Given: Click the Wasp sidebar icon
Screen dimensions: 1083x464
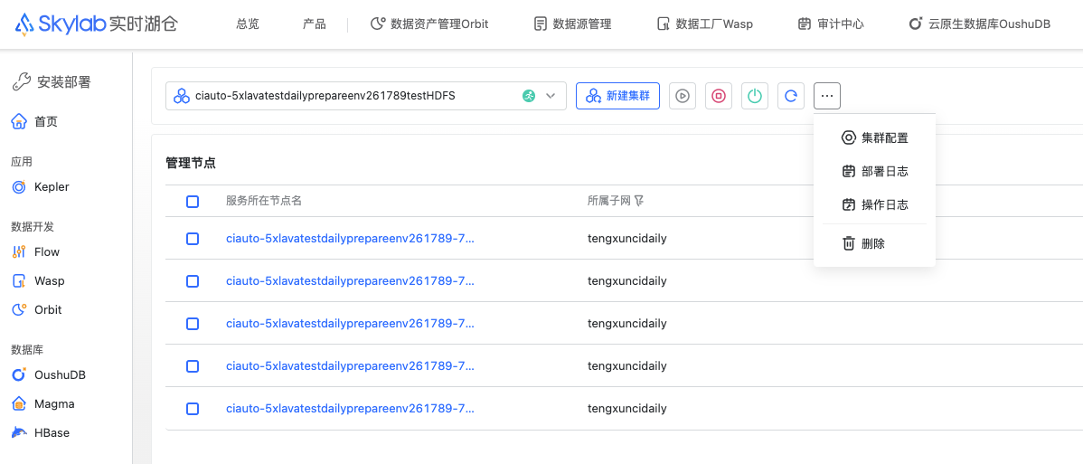Looking at the screenshot, I should pos(19,280).
